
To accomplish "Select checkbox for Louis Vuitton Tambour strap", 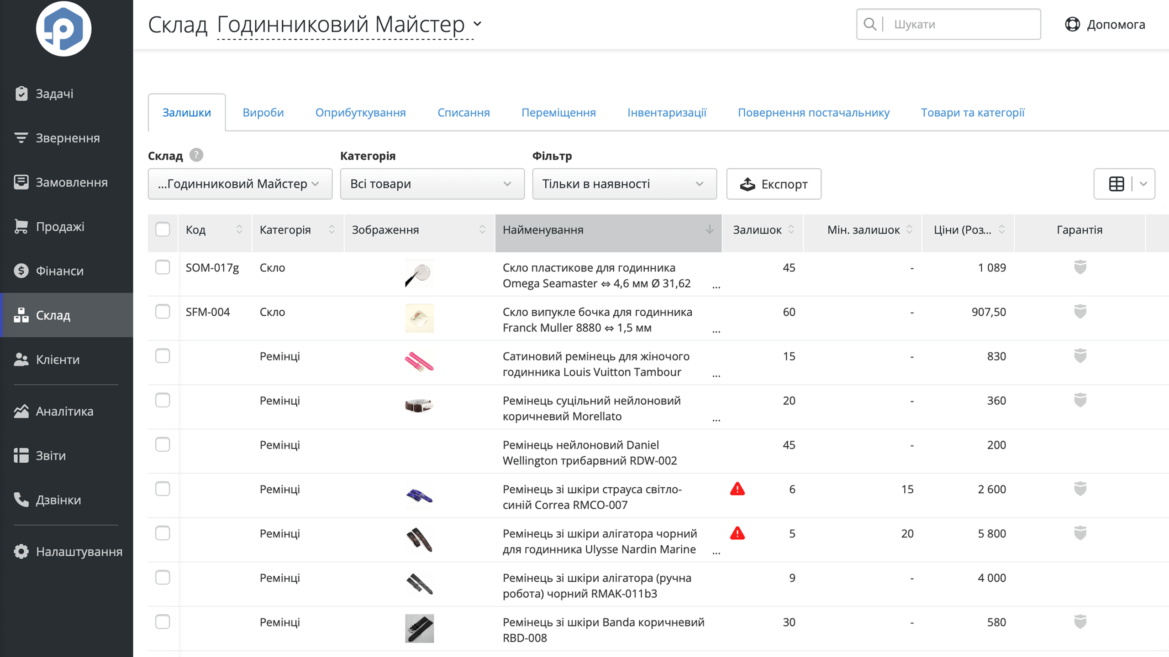I will coord(163,355).
